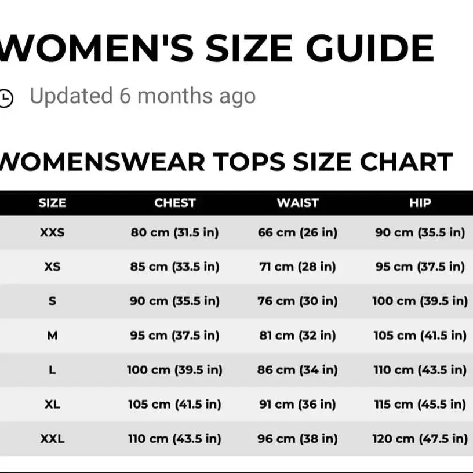Click the CHEST column header

click(174, 203)
